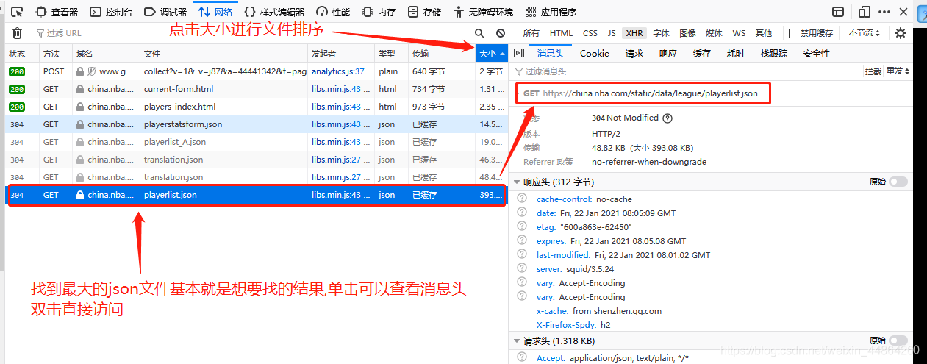This screenshot has height=364, width=927.
Task: Click the request URL playerlist.json in headers
Action: pos(650,93)
